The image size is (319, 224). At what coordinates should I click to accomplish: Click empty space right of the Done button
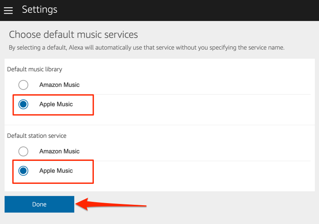[x=235, y=205]
